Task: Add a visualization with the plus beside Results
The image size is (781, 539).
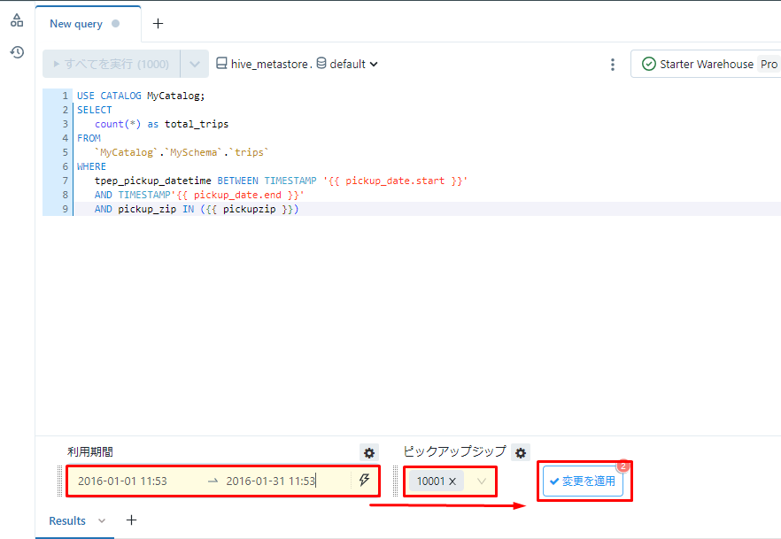Action: (x=131, y=520)
